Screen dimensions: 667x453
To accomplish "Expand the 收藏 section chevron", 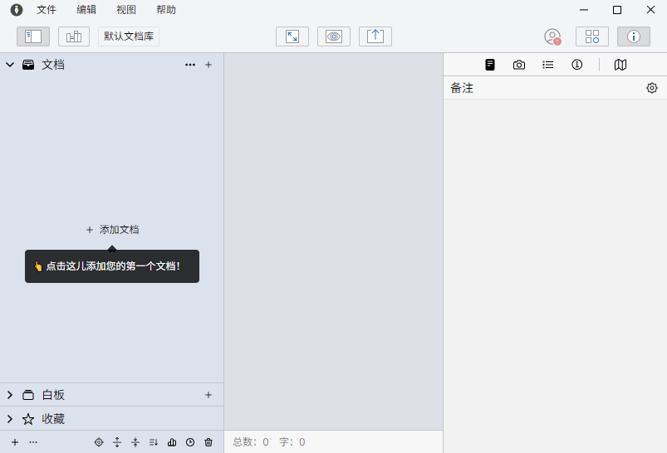I will 10,419.
